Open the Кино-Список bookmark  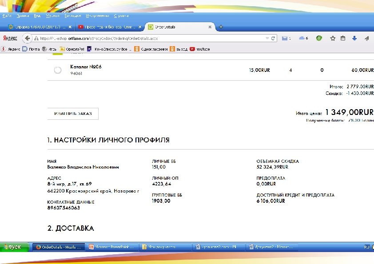pos(109,49)
